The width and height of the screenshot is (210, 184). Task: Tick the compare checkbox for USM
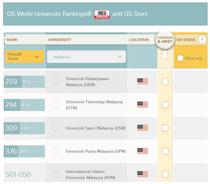165,128
